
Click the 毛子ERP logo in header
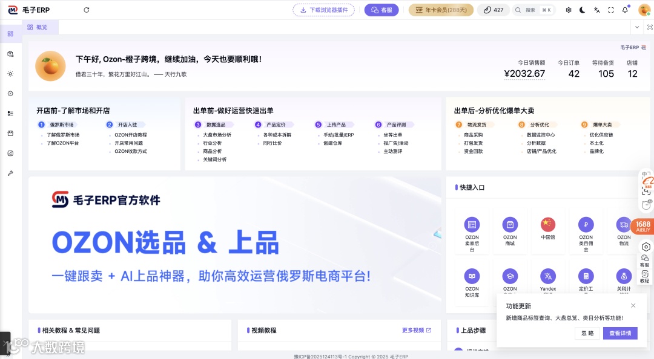click(29, 10)
